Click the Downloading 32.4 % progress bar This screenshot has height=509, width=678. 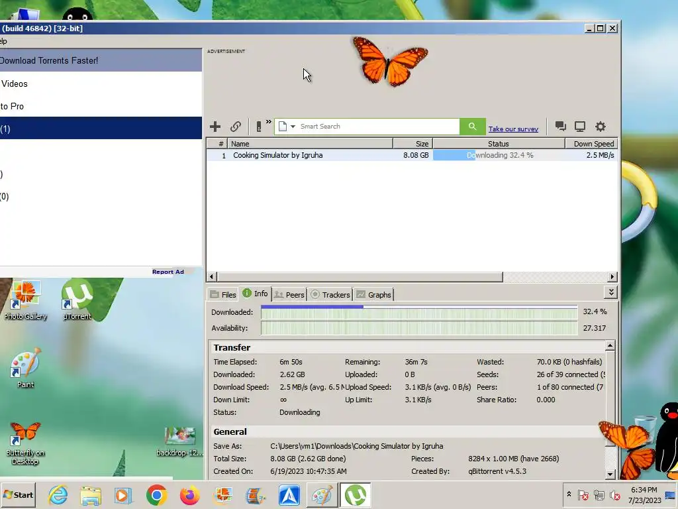499,155
